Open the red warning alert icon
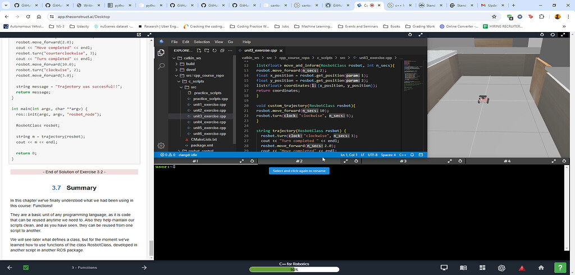The image size is (575, 275). 522,268
